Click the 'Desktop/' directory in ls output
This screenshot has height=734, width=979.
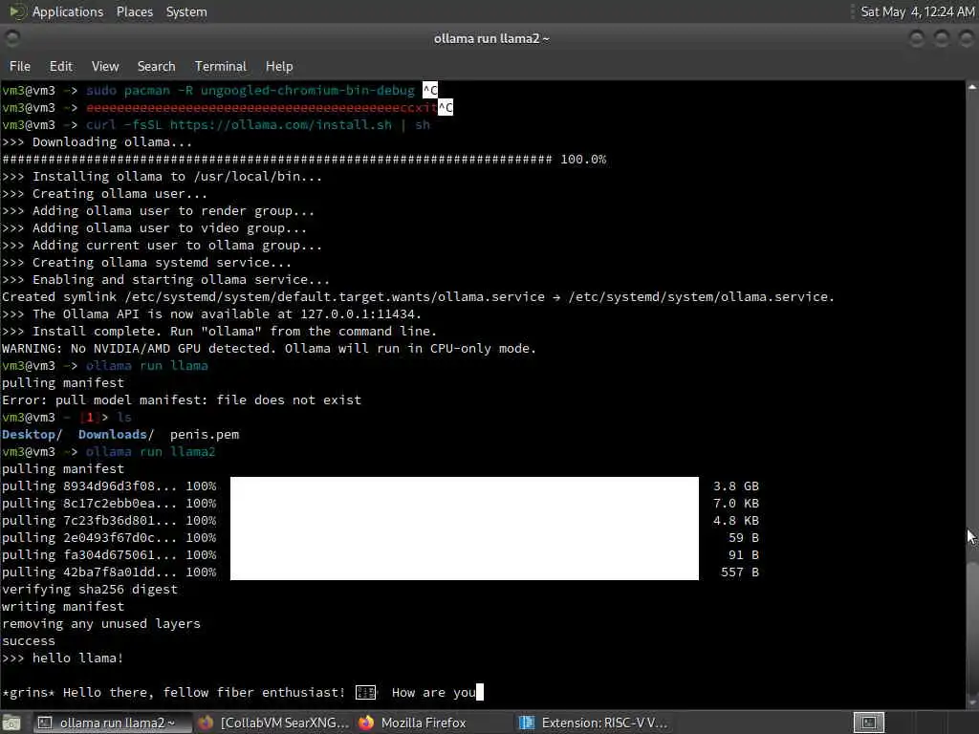coord(32,435)
